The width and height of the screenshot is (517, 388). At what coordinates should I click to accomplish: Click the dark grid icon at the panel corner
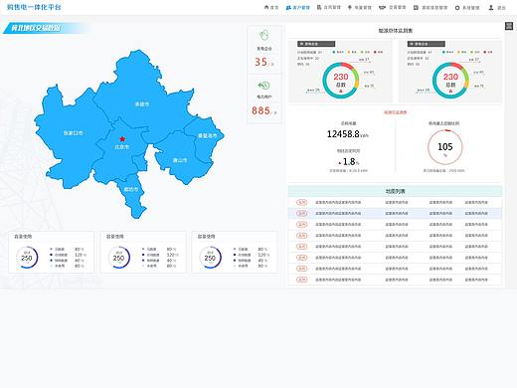tap(509, 26)
